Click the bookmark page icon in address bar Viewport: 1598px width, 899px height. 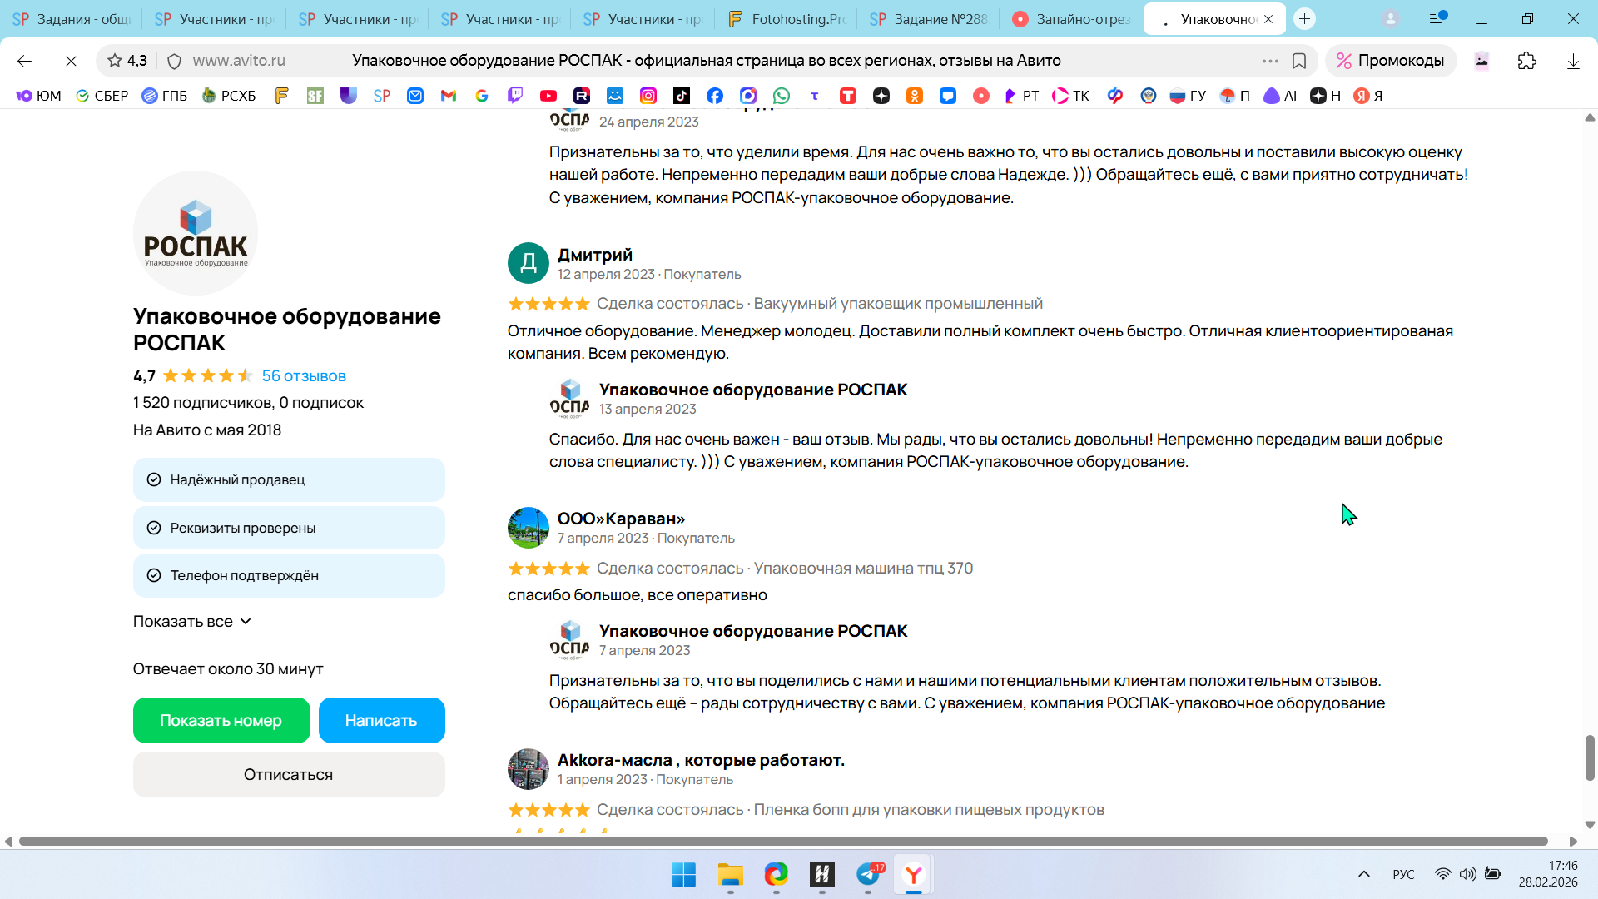point(1299,61)
